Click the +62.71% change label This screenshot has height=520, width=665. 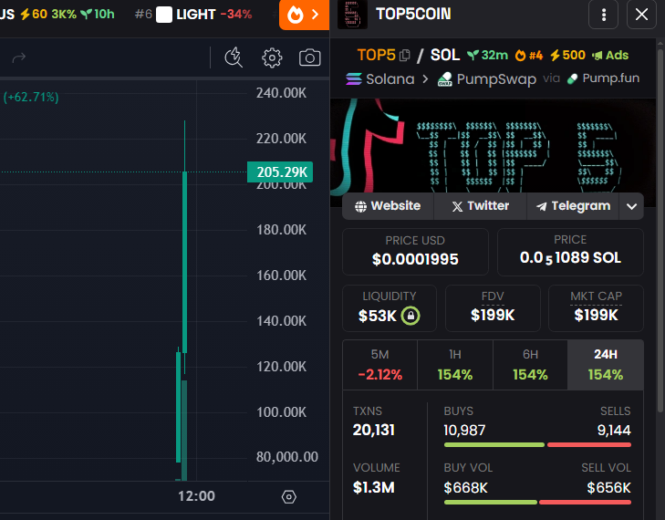[31, 97]
